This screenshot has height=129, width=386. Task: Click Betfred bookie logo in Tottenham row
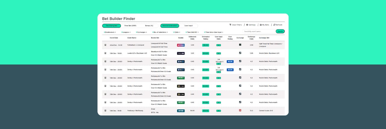181,45
